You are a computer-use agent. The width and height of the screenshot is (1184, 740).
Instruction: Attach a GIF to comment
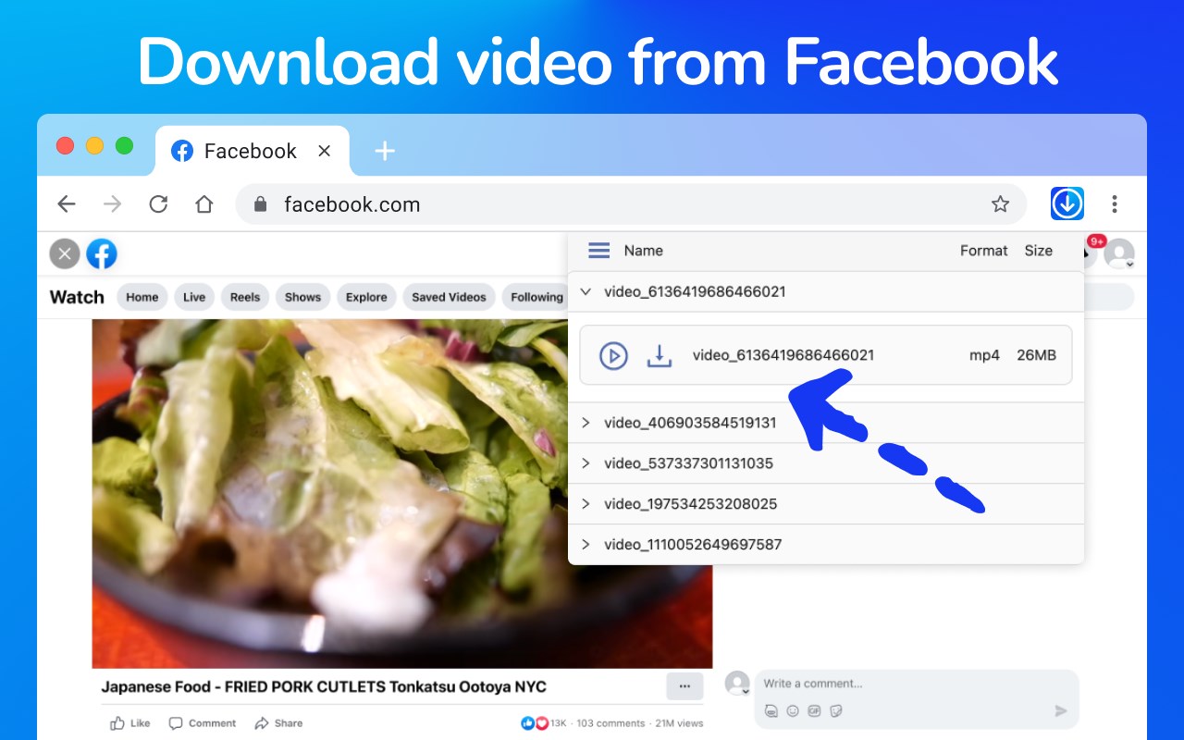814,711
